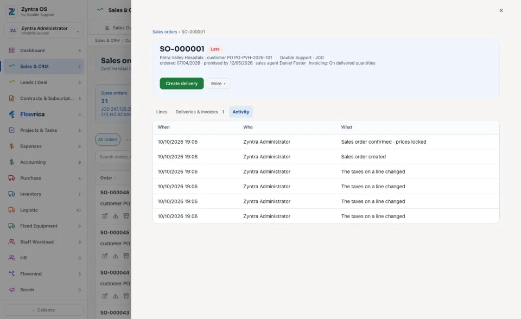Open the Dashboard sidebar icon
This screenshot has height=319, width=521.
[x=11, y=50]
